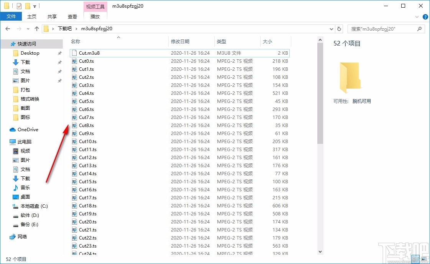
Task: Click the file list scroll up arrow
Action: click(x=320, y=40)
